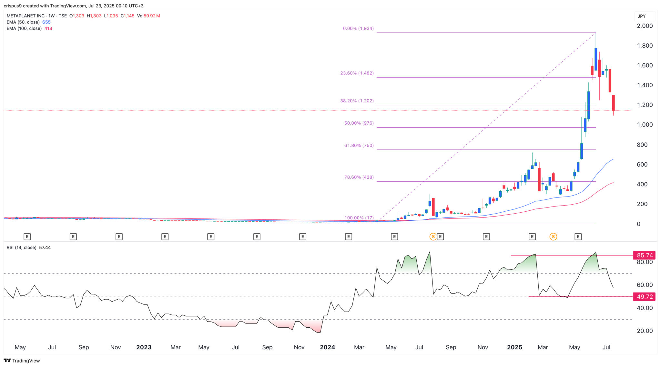Click the 600 price axis label
This screenshot has height=367, width=661.
(x=642, y=165)
